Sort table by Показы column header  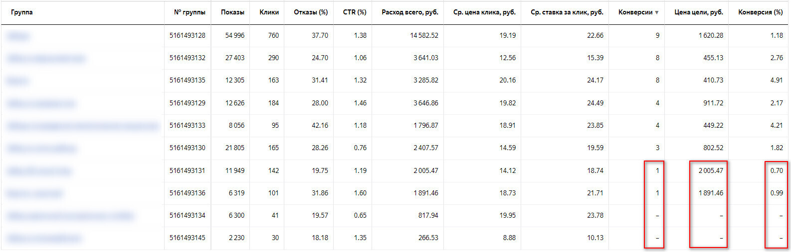click(x=232, y=12)
